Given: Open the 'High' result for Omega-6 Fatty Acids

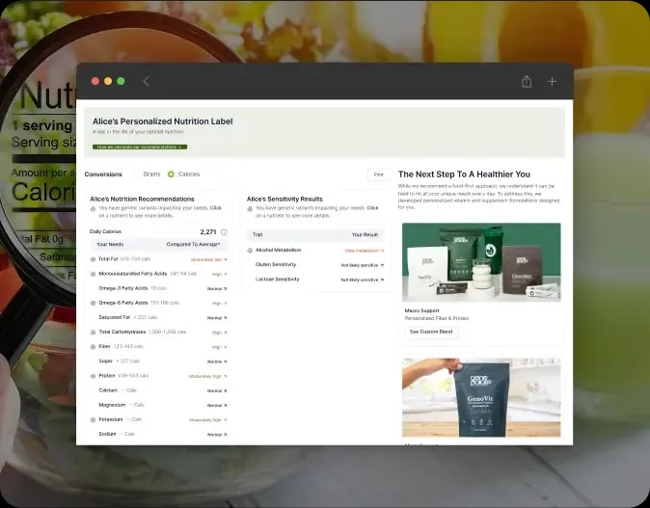Looking at the screenshot, I should [x=219, y=304].
